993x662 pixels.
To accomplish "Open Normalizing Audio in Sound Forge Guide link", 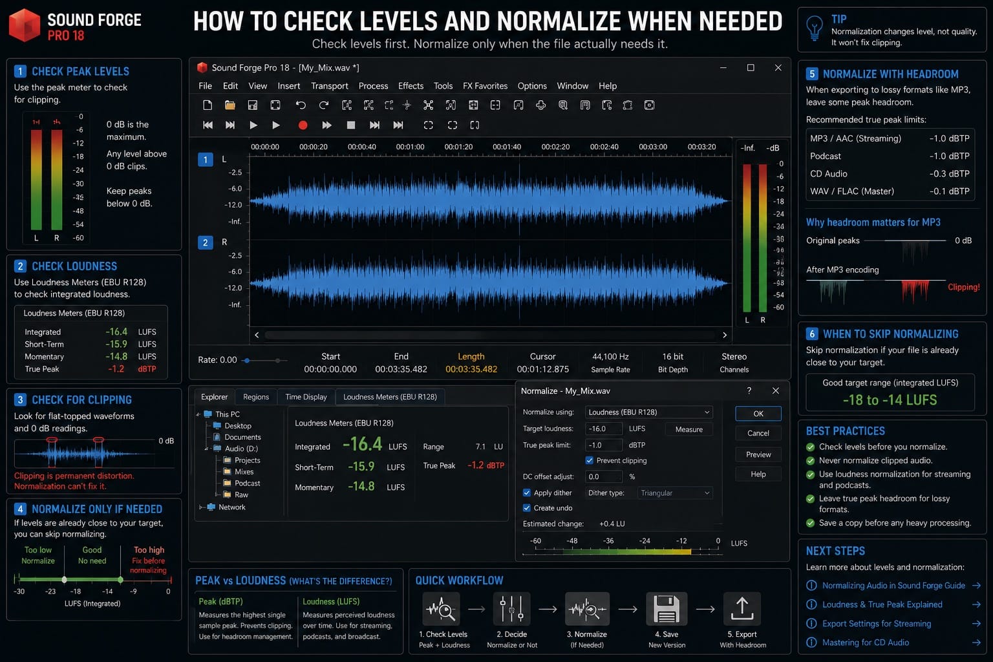I will click(x=893, y=586).
